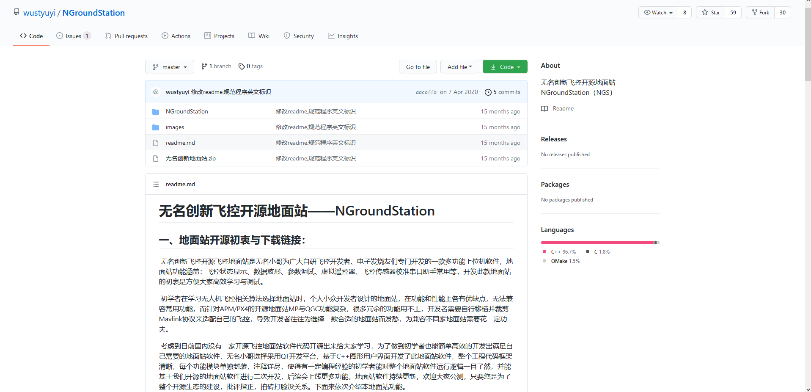Click the readme.md file icon

(x=155, y=143)
